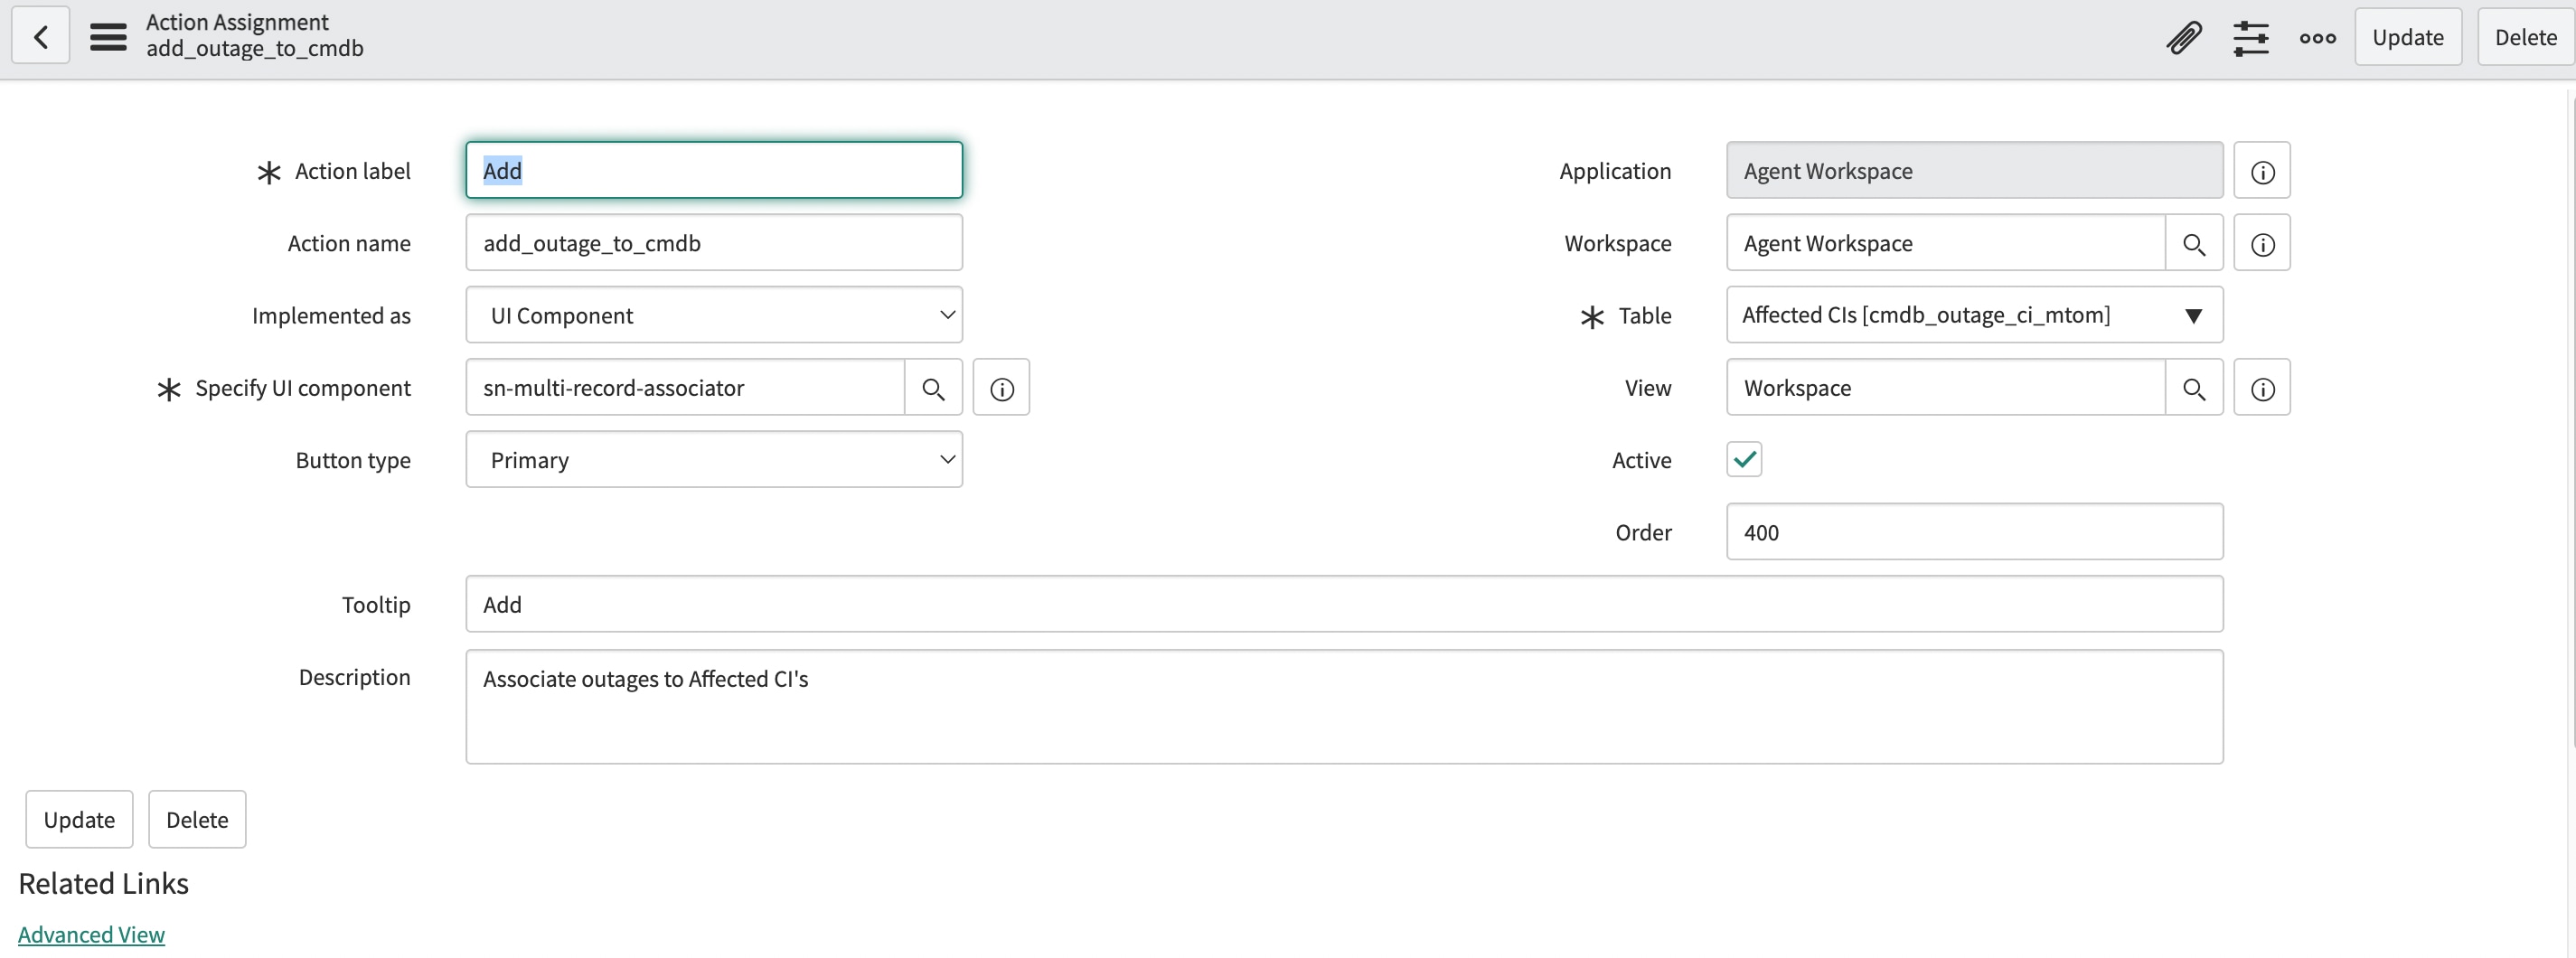Click the info icon beside View field
This screenshot has width=2576, height=958.
pyautogui.click(x=2263, y=387)
